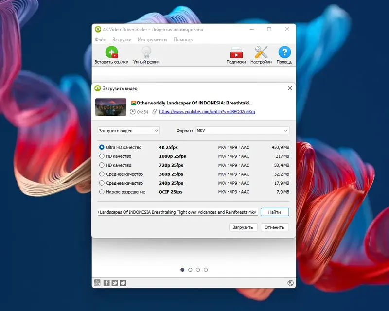The width and height of the screenshot is (389, 311).
Task: Open the Facebook share icon
Action: (x=106, y=282)
